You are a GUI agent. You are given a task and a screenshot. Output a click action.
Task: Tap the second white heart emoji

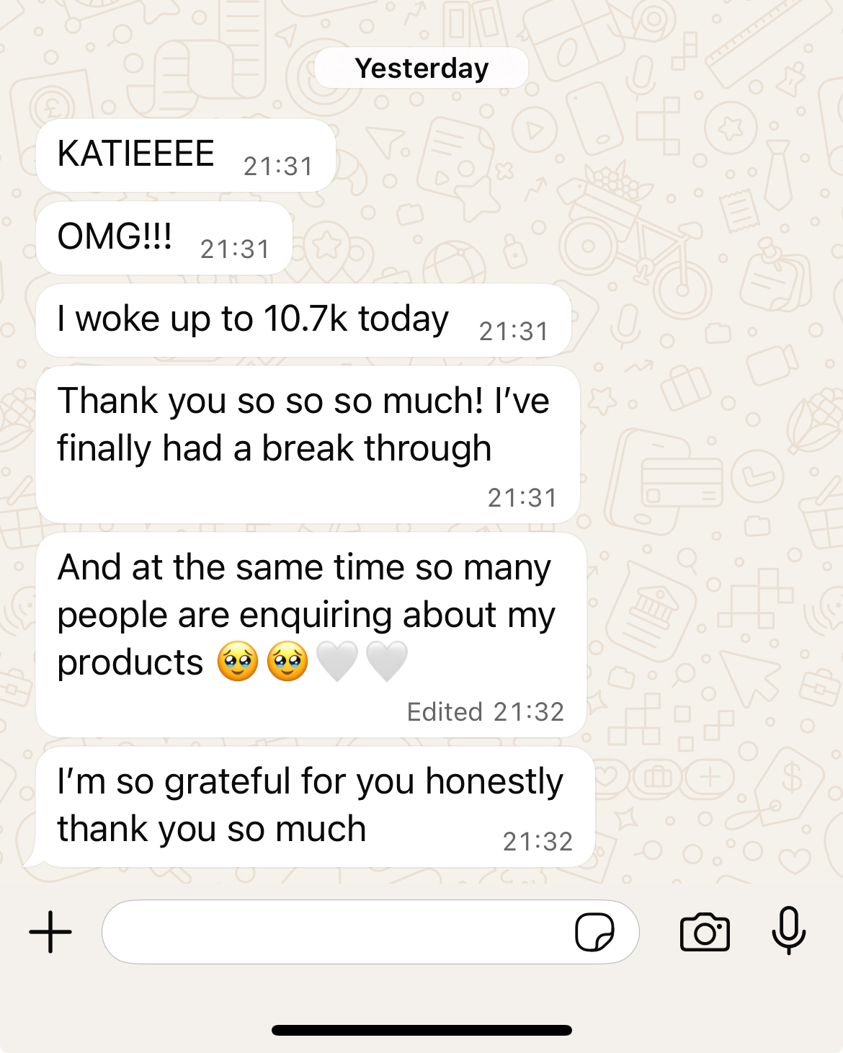(x=387, y=662)
